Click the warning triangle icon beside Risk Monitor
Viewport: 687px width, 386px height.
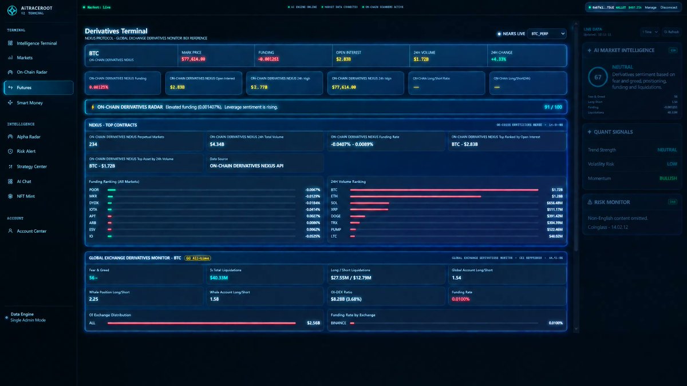590,202
